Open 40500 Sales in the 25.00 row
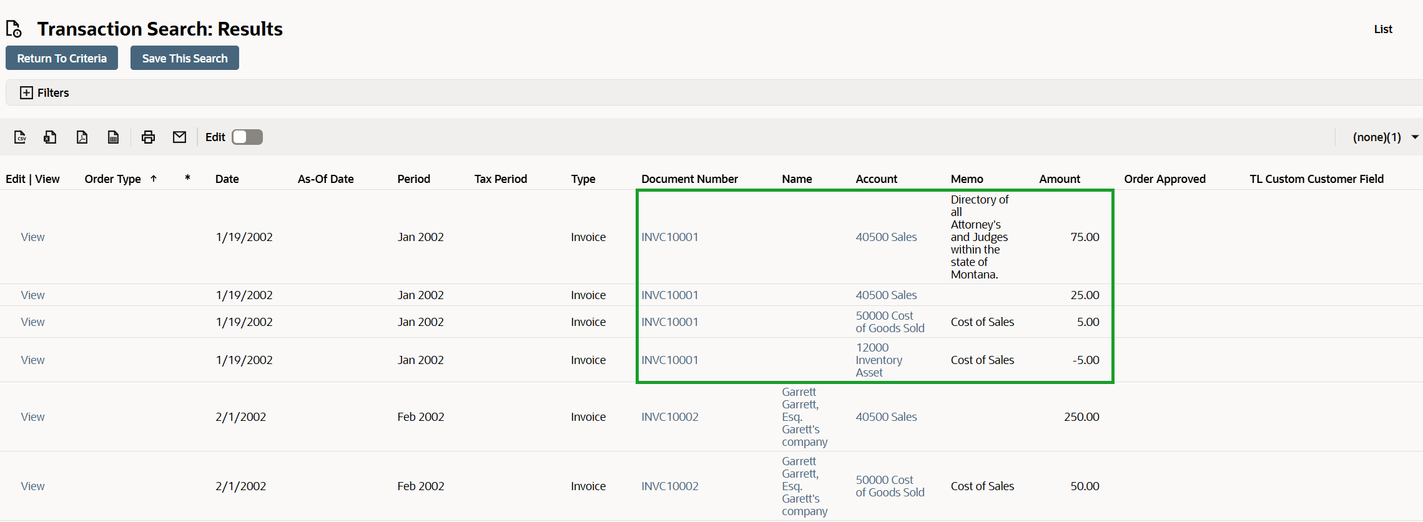Image resolution: width=1423 pixels, height=522 pixels. coord(886,295)
